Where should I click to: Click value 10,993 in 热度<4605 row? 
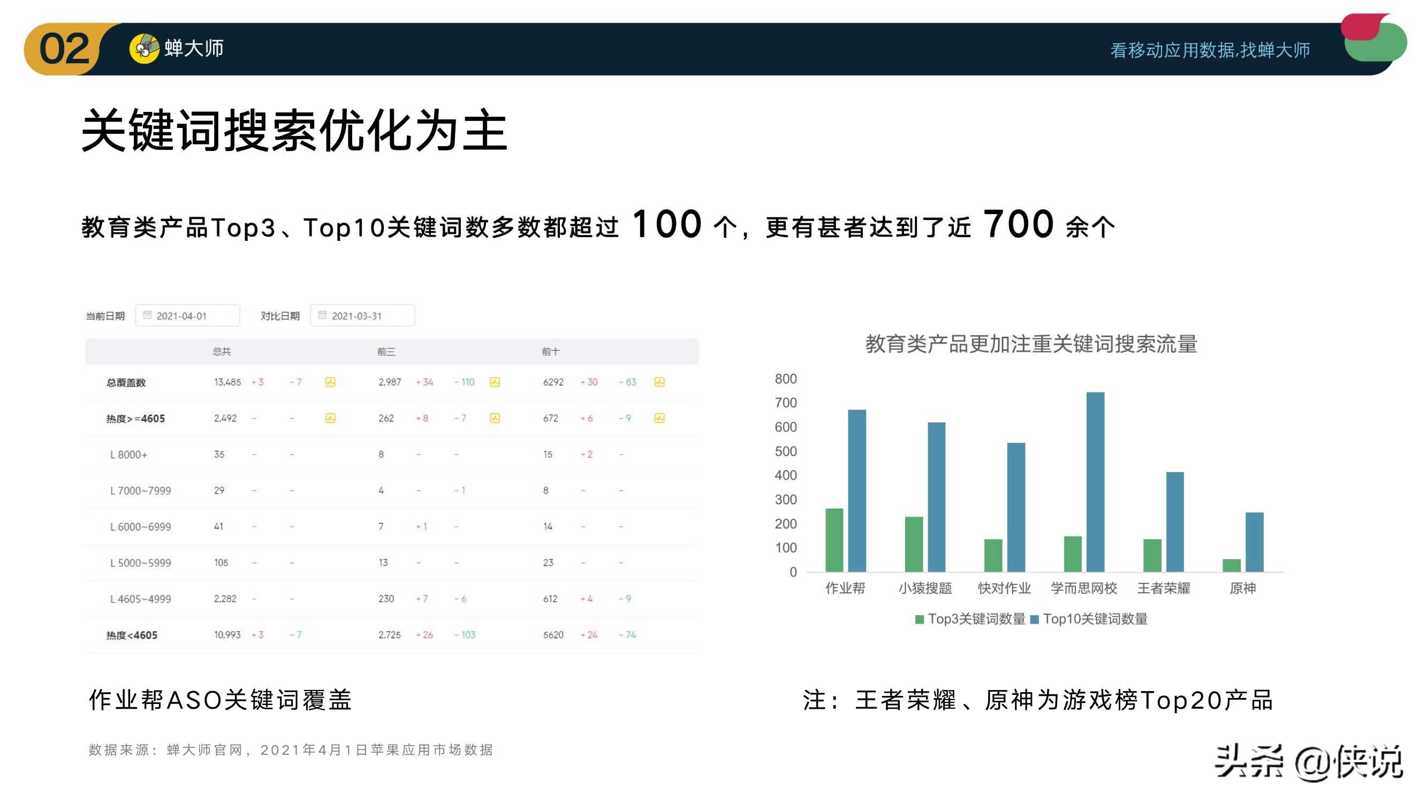tap(227, 634)
